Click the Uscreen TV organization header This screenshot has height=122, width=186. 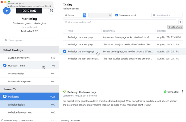coord(29,89)
